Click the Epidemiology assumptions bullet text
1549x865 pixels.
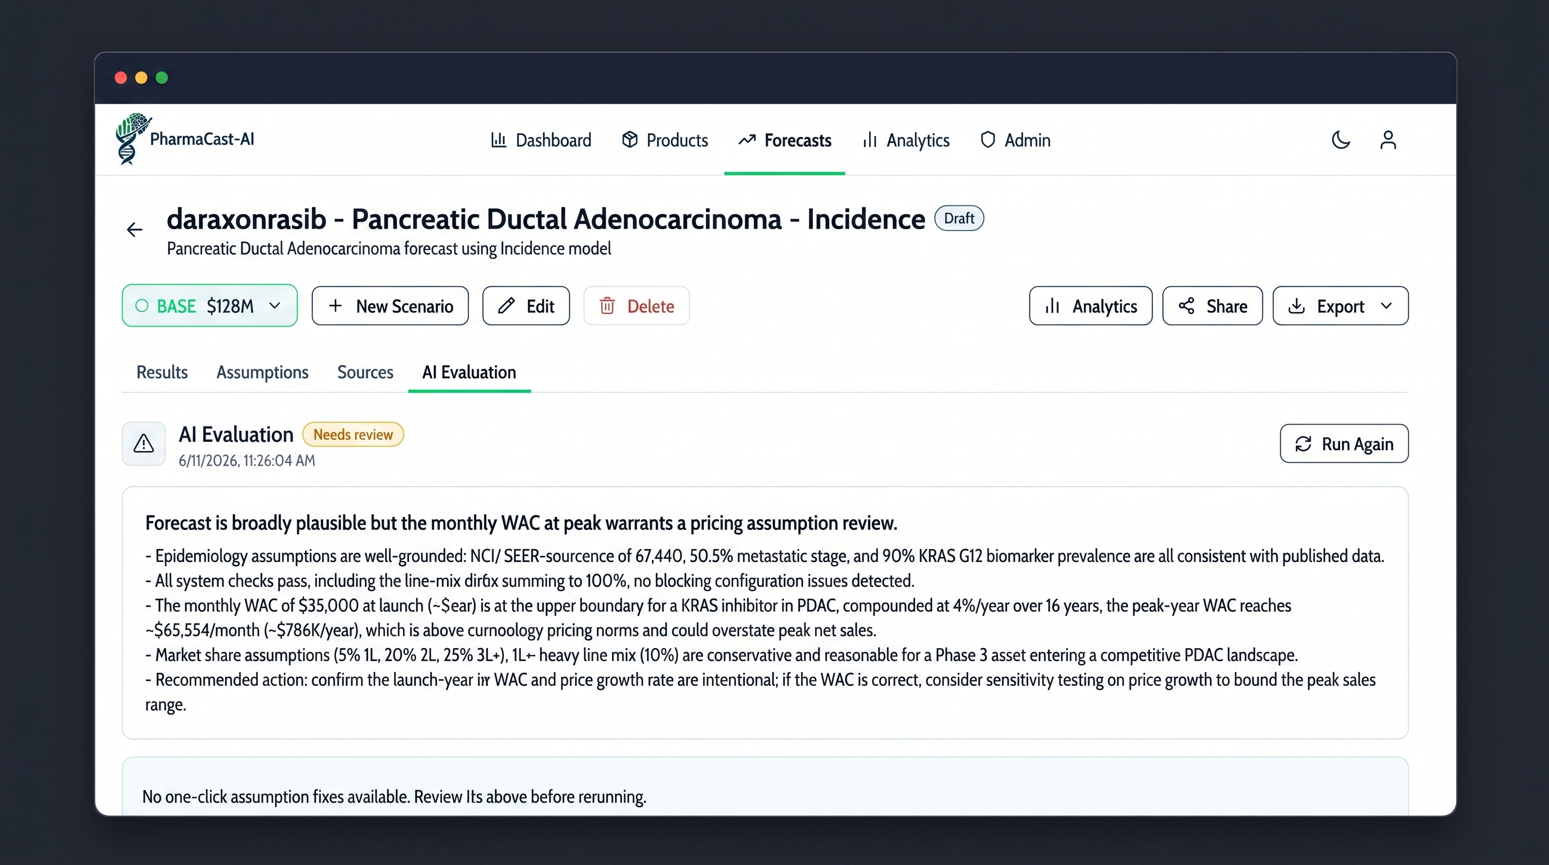point(764,555)
